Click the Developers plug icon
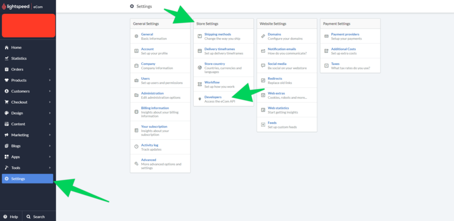 [200, 99]
